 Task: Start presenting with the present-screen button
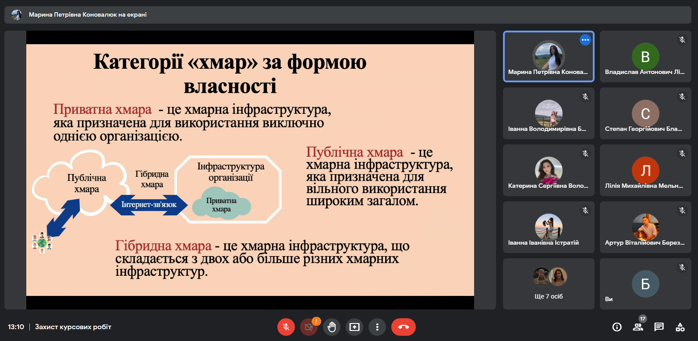tap(354, 327)
